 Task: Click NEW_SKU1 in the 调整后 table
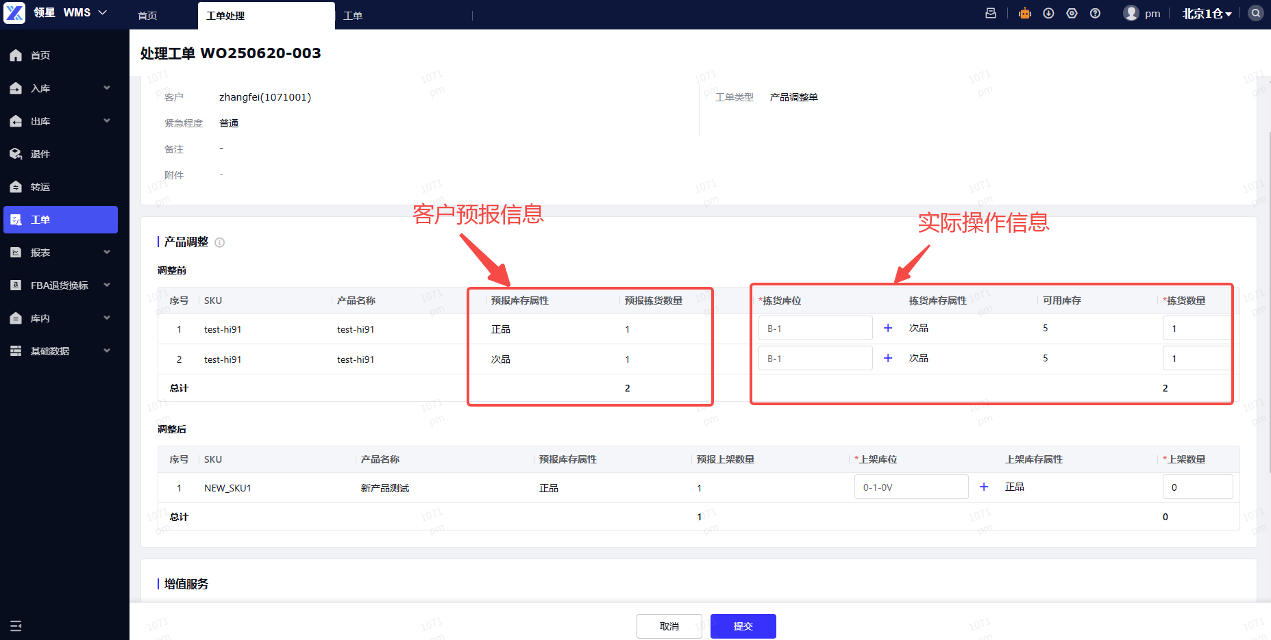coord(227,488)
